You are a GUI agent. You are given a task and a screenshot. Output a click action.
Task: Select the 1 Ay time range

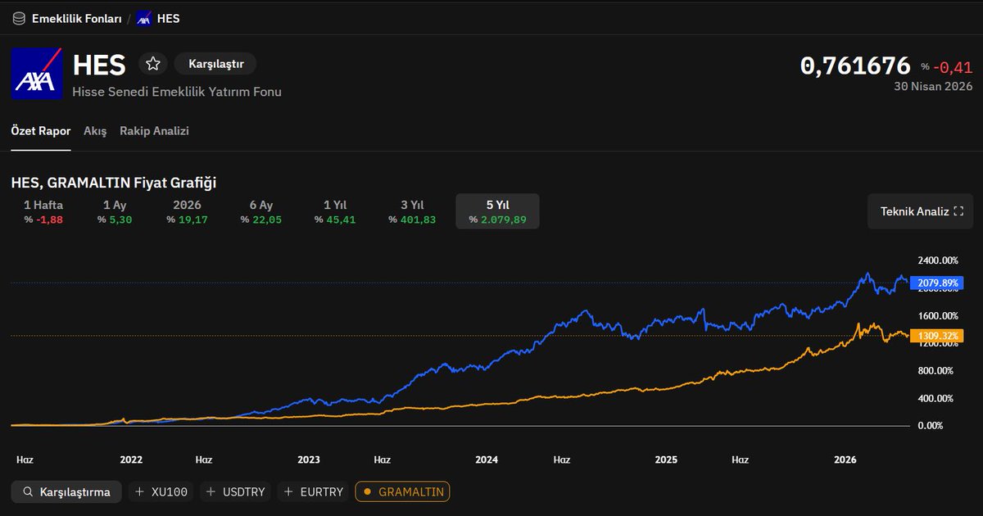[115, 211]
